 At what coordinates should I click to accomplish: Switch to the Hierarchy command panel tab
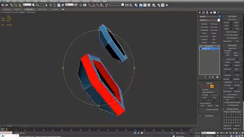[207, 13]
